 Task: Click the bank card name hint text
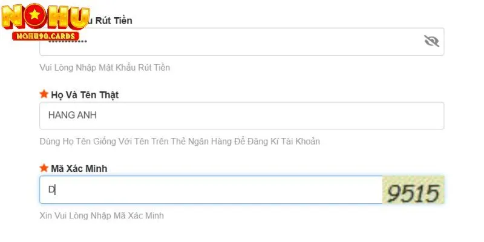180,142
